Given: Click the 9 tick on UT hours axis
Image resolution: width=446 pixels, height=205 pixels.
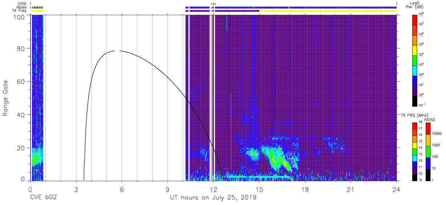Looking at the screenshot, I should pos(167,189).
